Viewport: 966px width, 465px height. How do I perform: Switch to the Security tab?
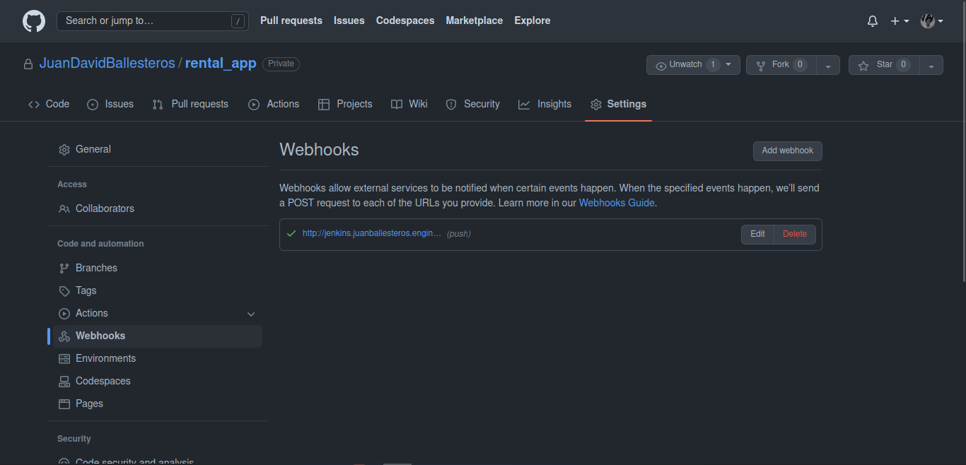click(473, 104)
